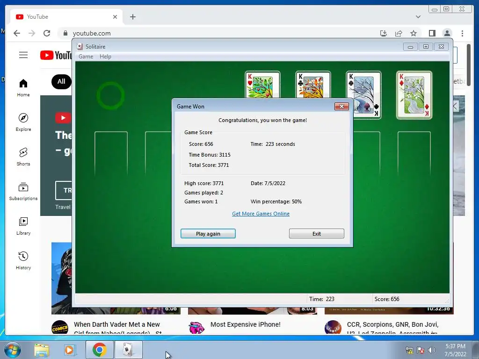The width and height of the screenshot is (479, 359).
Task: Click the volume speaker tray icon
Action: coord(432,350)
